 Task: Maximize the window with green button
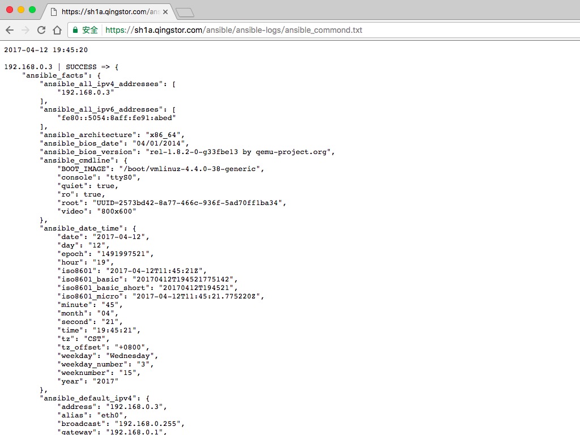32,10
